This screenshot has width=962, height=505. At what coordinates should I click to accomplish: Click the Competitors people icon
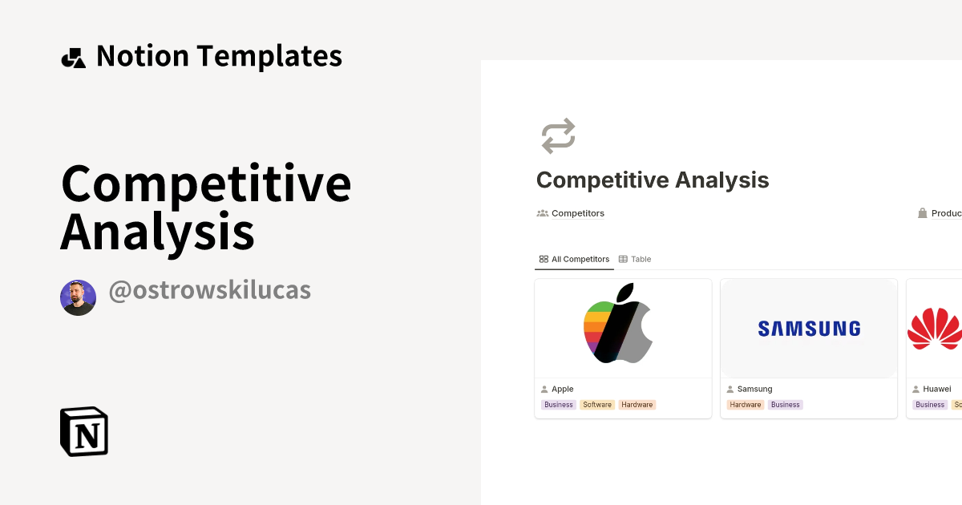542,213
